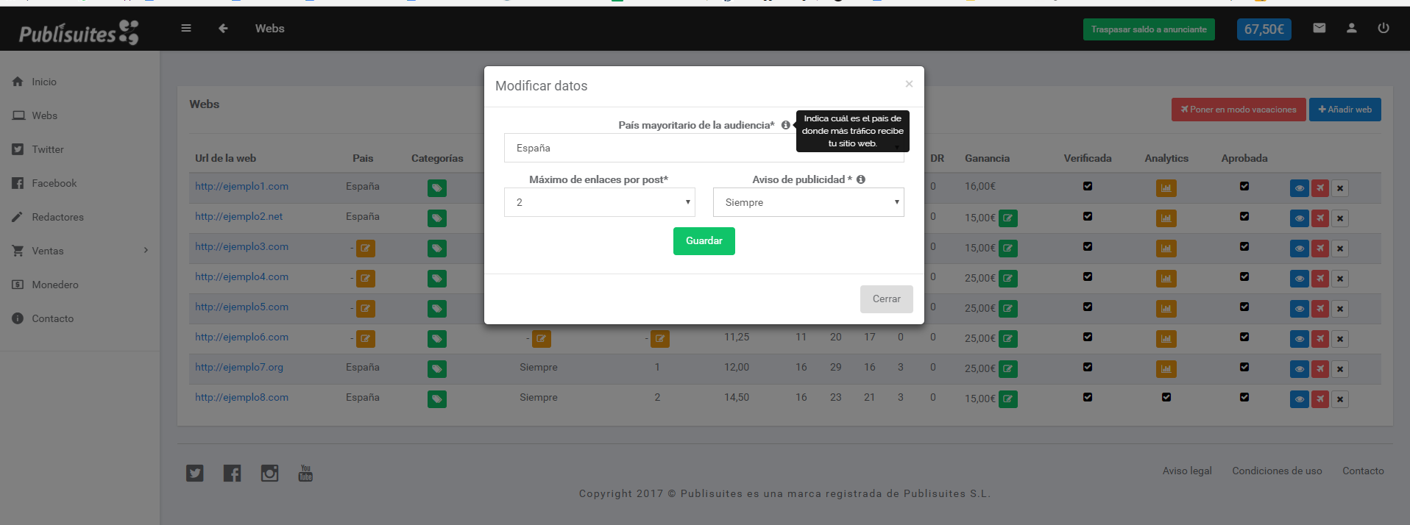Open the mail envelope icon in header
This screenshot has width=1410, height=525.
point(1319,28)
